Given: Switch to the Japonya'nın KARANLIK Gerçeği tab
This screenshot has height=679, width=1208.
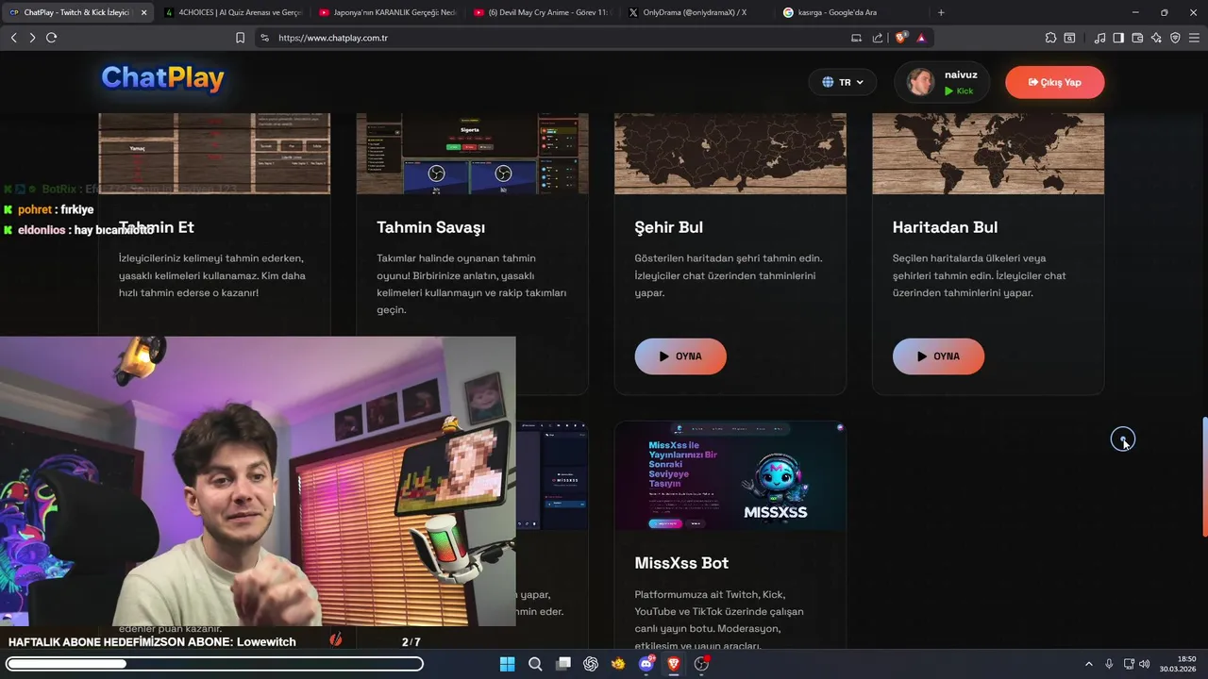Looking at the screenshot, I should click(x=387, y=12).
